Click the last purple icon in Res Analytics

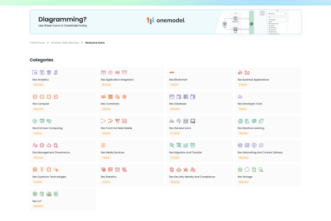pos(56,72)
